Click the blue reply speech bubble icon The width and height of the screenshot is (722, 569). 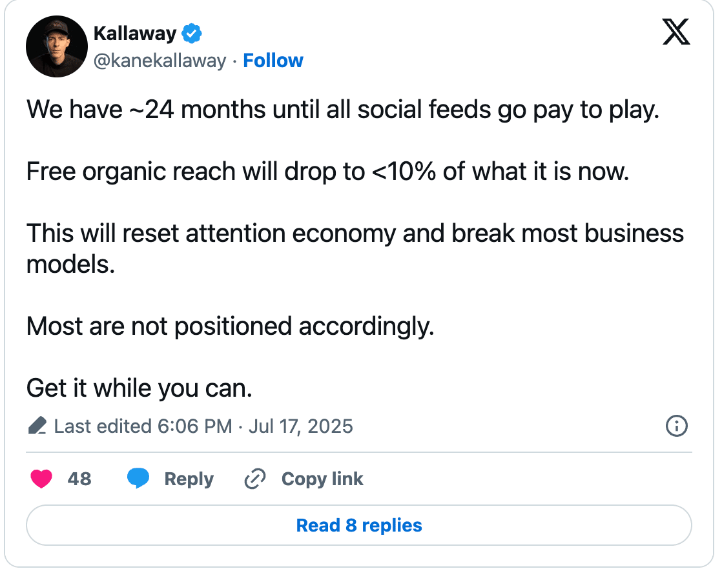[138, 479]
